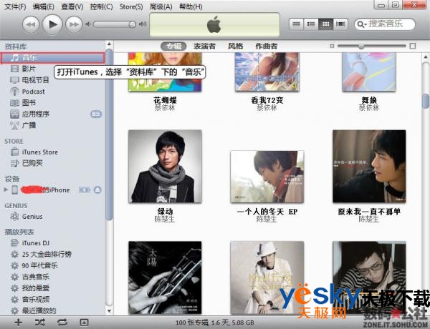The height and width of the screenshot is (329, 430).
Task: Select the 一个人的冬天 EP album cover
Action: [x=267, y=177]
